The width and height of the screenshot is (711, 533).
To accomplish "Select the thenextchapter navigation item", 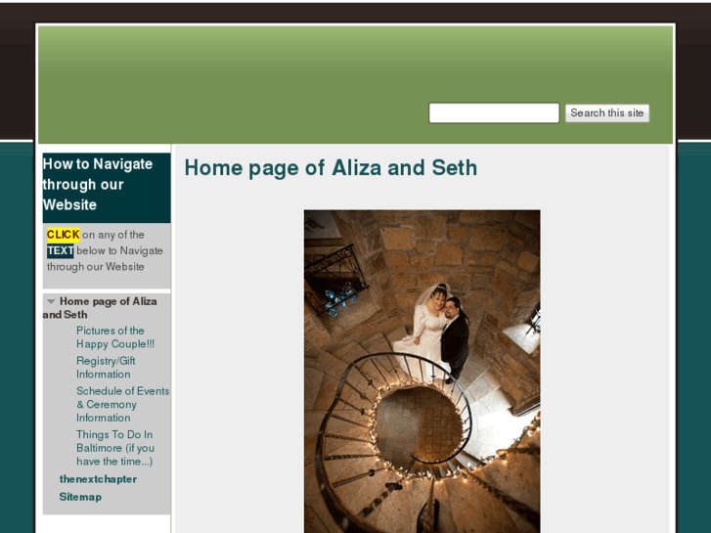I will pyautogui.click(x=98, y=479).
